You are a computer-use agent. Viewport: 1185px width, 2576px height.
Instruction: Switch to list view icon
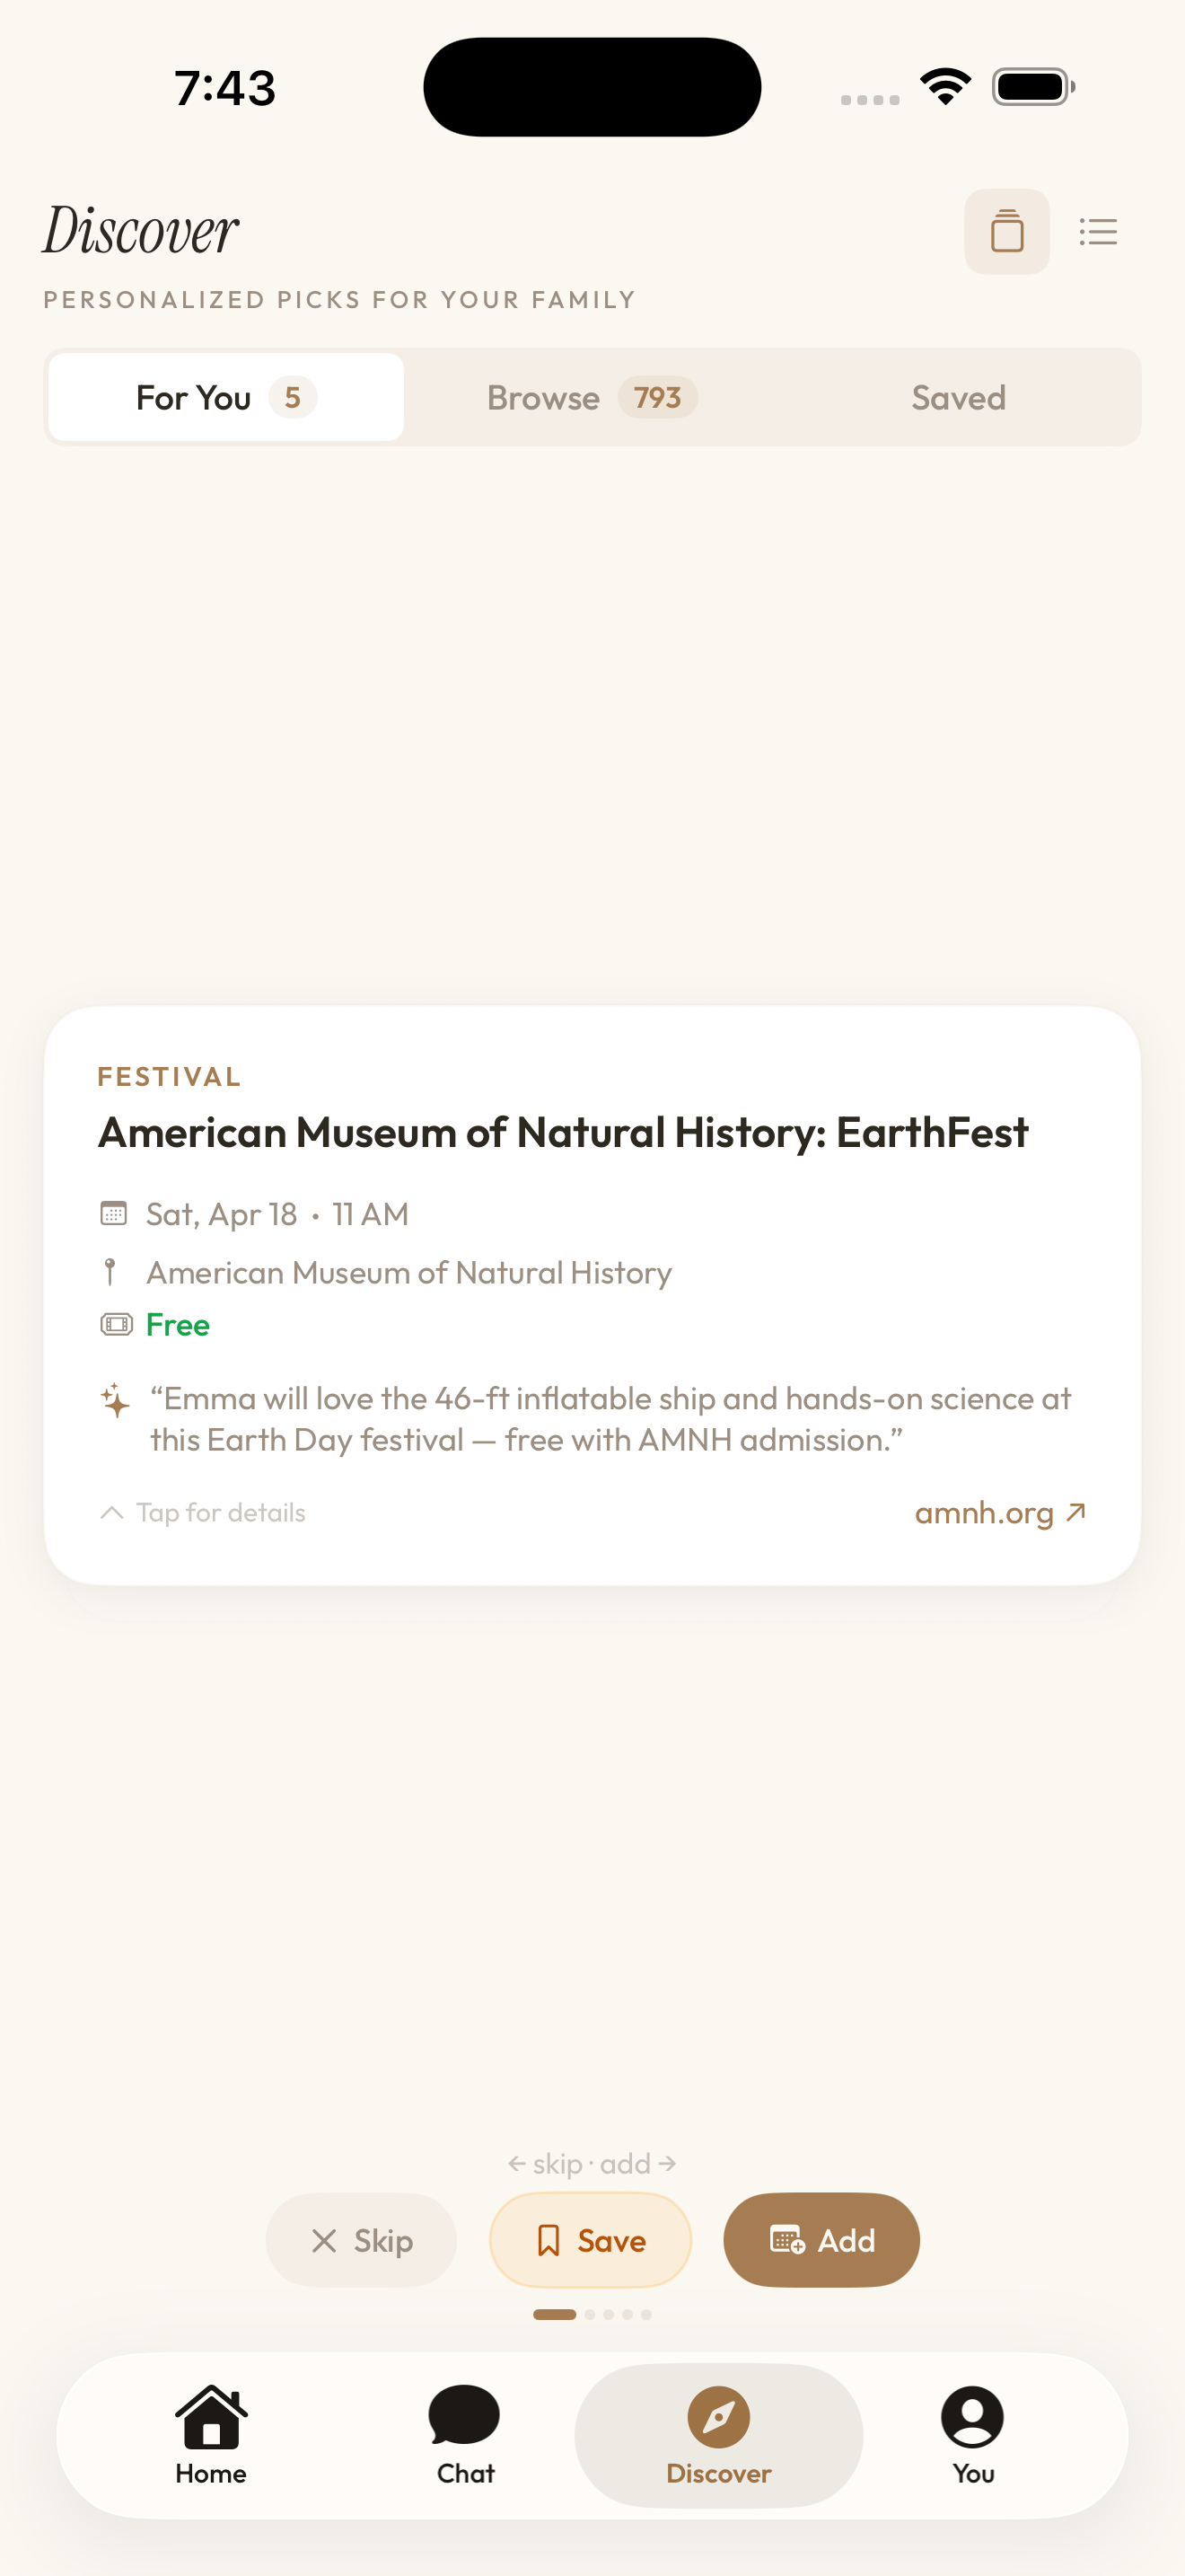pos(1098,231)
